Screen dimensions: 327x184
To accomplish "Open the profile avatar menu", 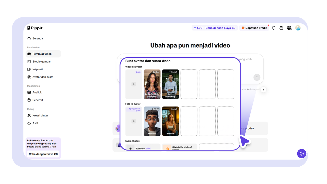I will 298,28.
